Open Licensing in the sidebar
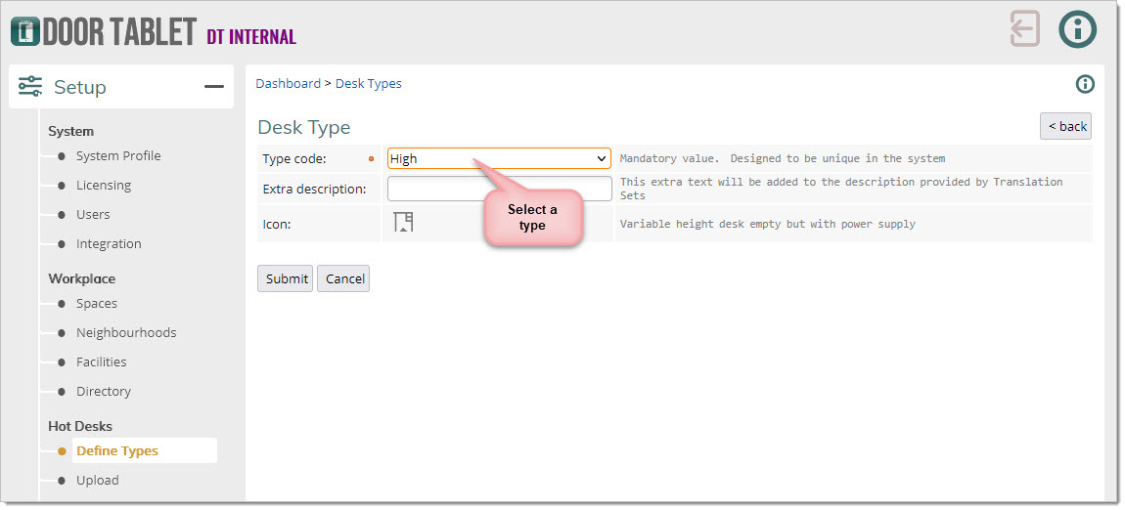This screenshot has height=510, width=1125. 104,186
